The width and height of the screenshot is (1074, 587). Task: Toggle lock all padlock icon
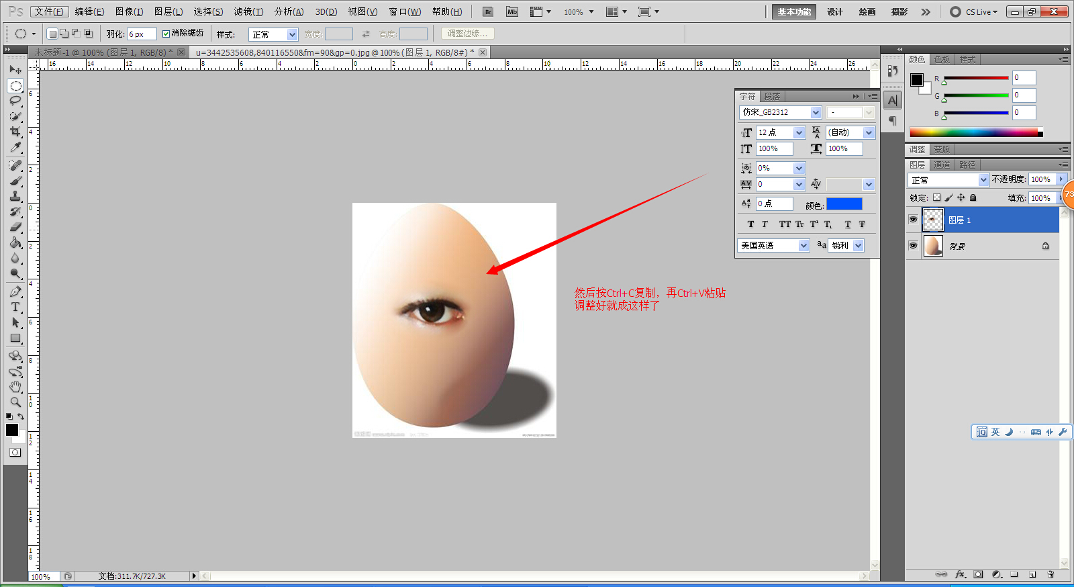tap(973, 197)
